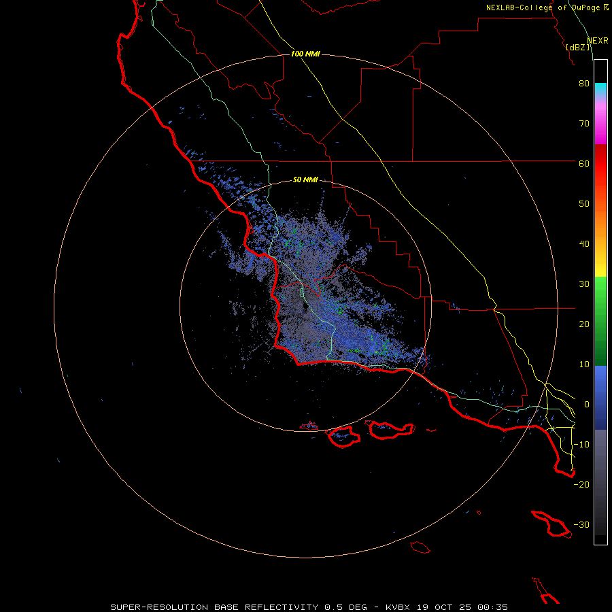Screen dimensions: 612x612
Task: Click the 'SUPER-RESOLUTION BASE REFLECTIVITY 0.5 DEG' product caption
Action: tap(239, 607)
